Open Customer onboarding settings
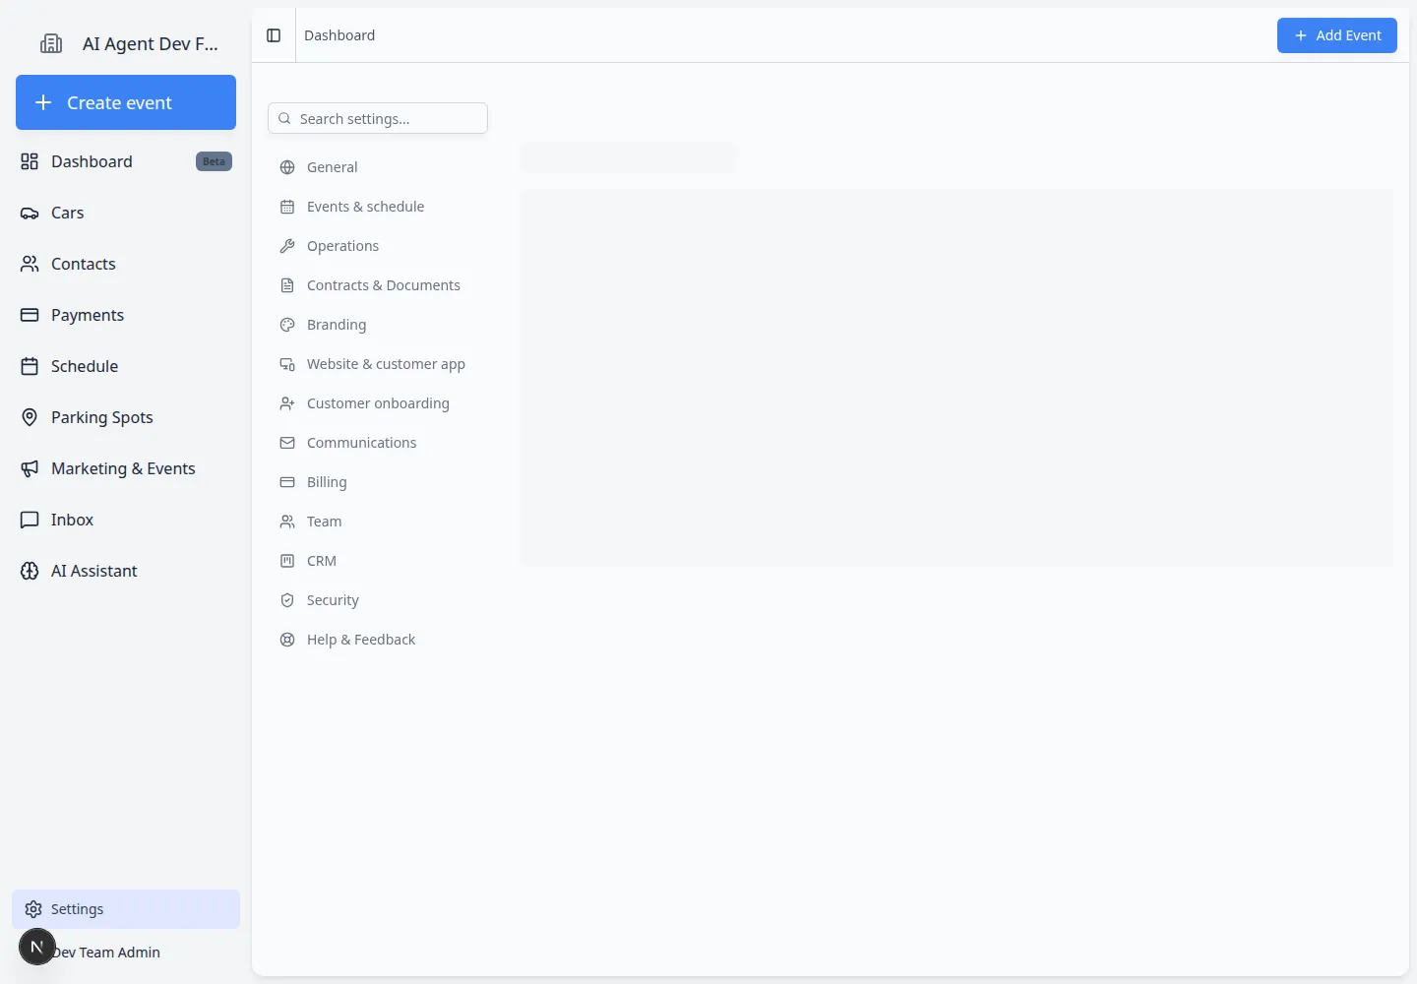The image size is (1417, 984). tap(378, 403)
